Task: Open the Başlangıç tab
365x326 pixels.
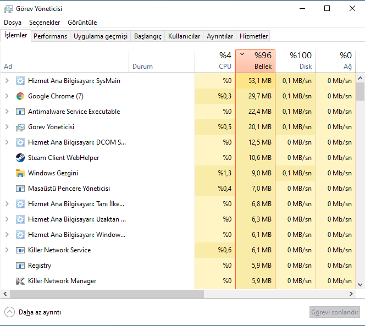Action: coord(148,36)
